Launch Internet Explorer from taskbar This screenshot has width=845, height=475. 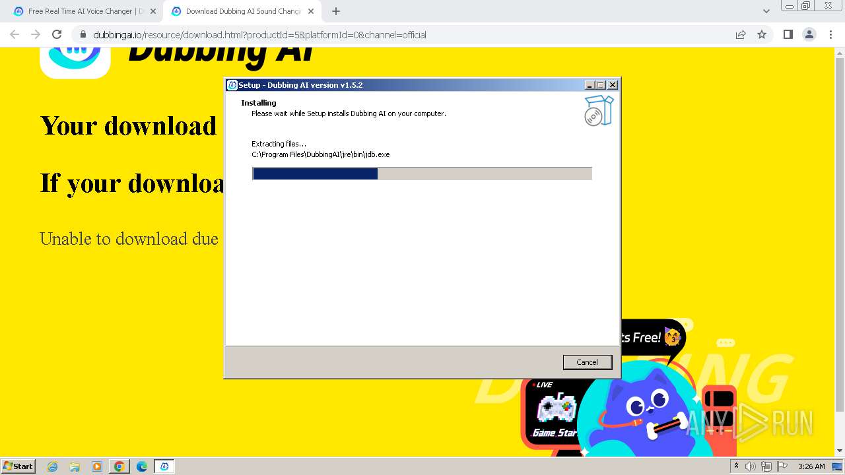pos(52,466)
